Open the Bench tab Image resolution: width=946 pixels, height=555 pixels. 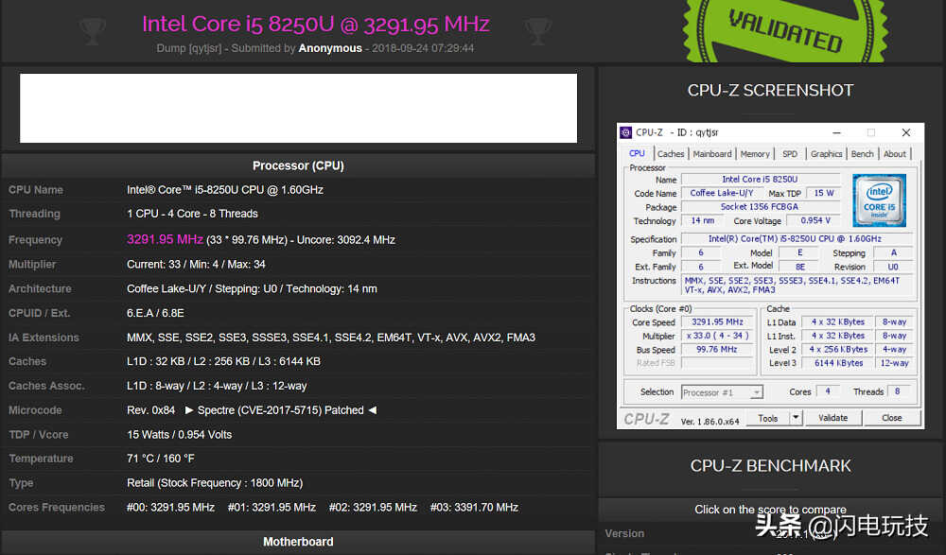[x=862, y=154]
